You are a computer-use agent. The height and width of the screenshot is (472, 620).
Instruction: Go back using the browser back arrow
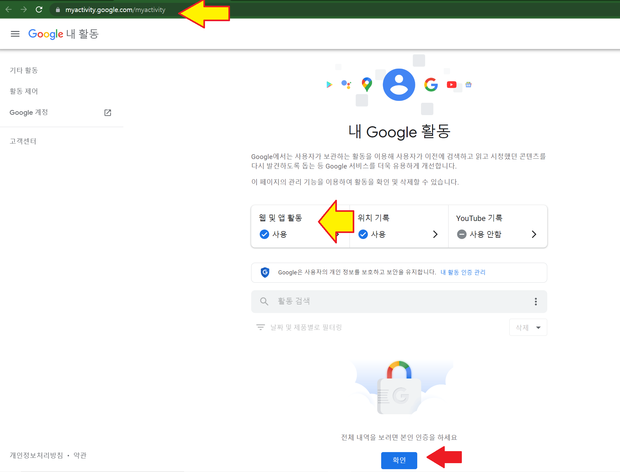(8, 9)
